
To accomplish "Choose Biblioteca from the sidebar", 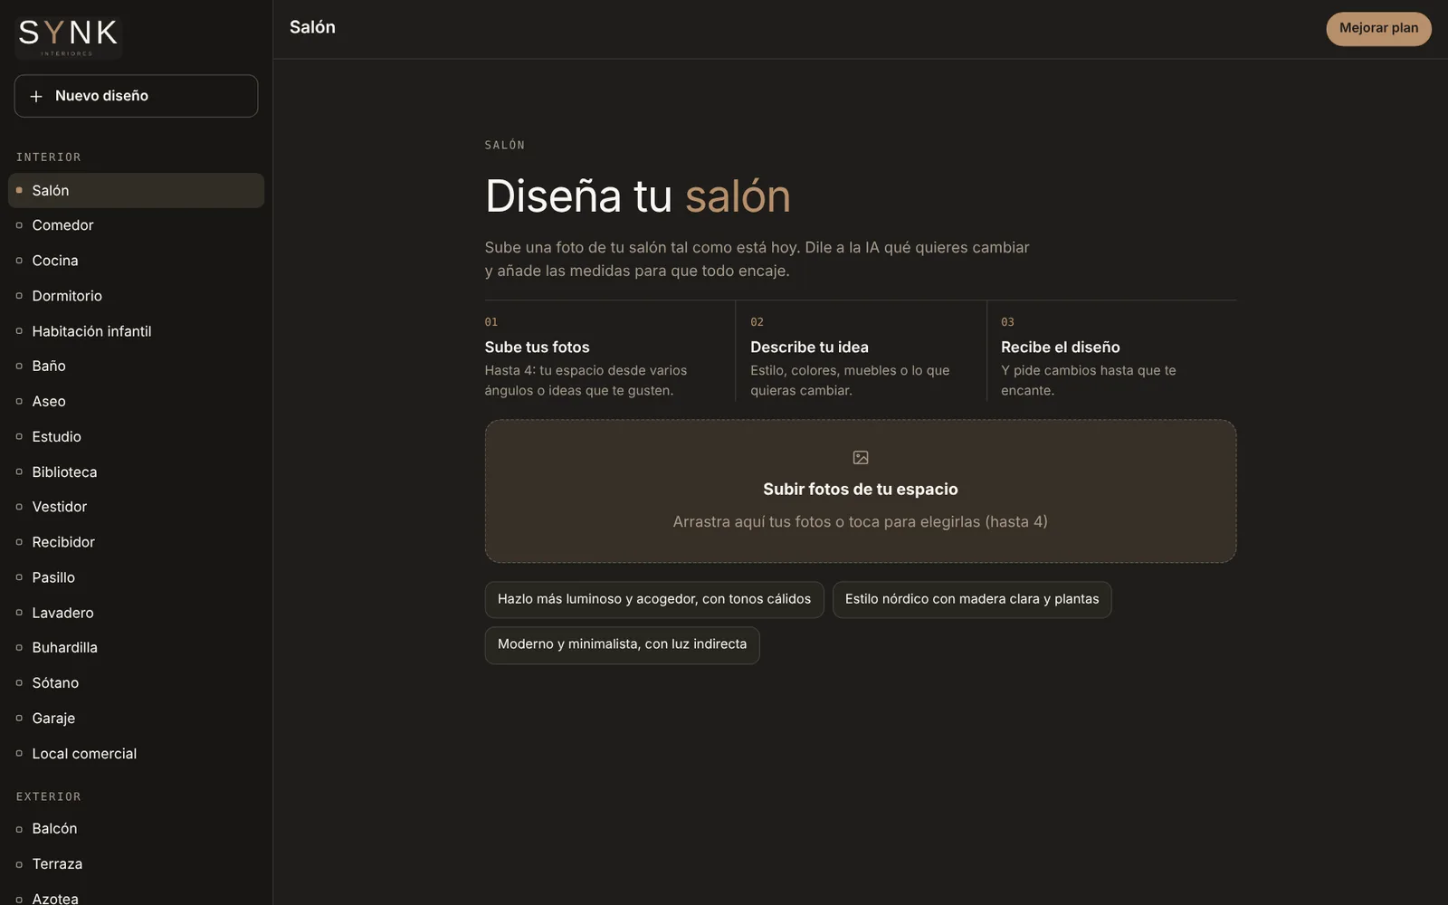I will tap(136, 472).
